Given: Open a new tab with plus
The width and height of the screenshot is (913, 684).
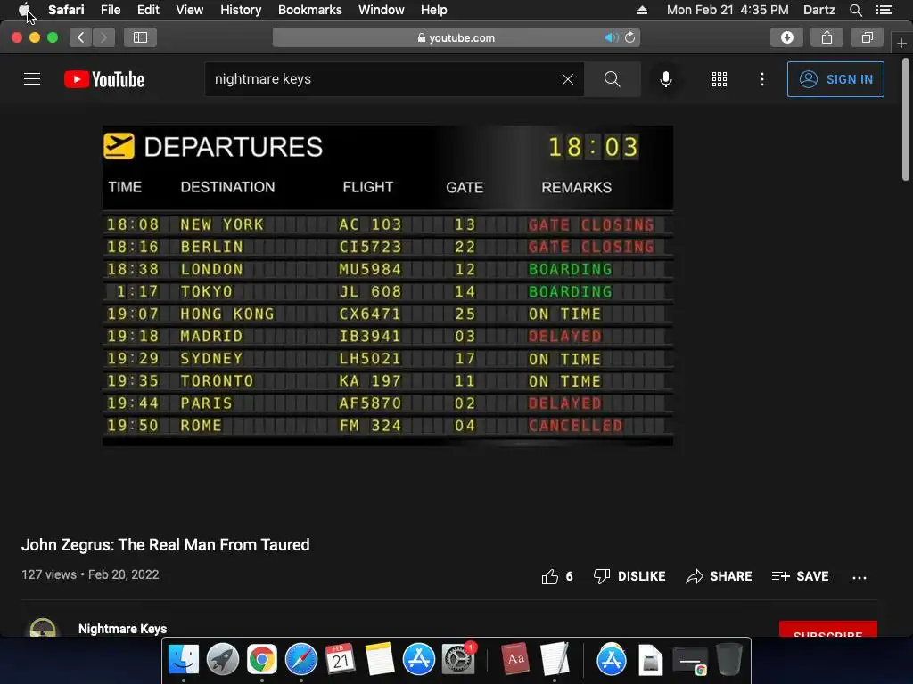Looking at the screenshot, I should (901, 43).
